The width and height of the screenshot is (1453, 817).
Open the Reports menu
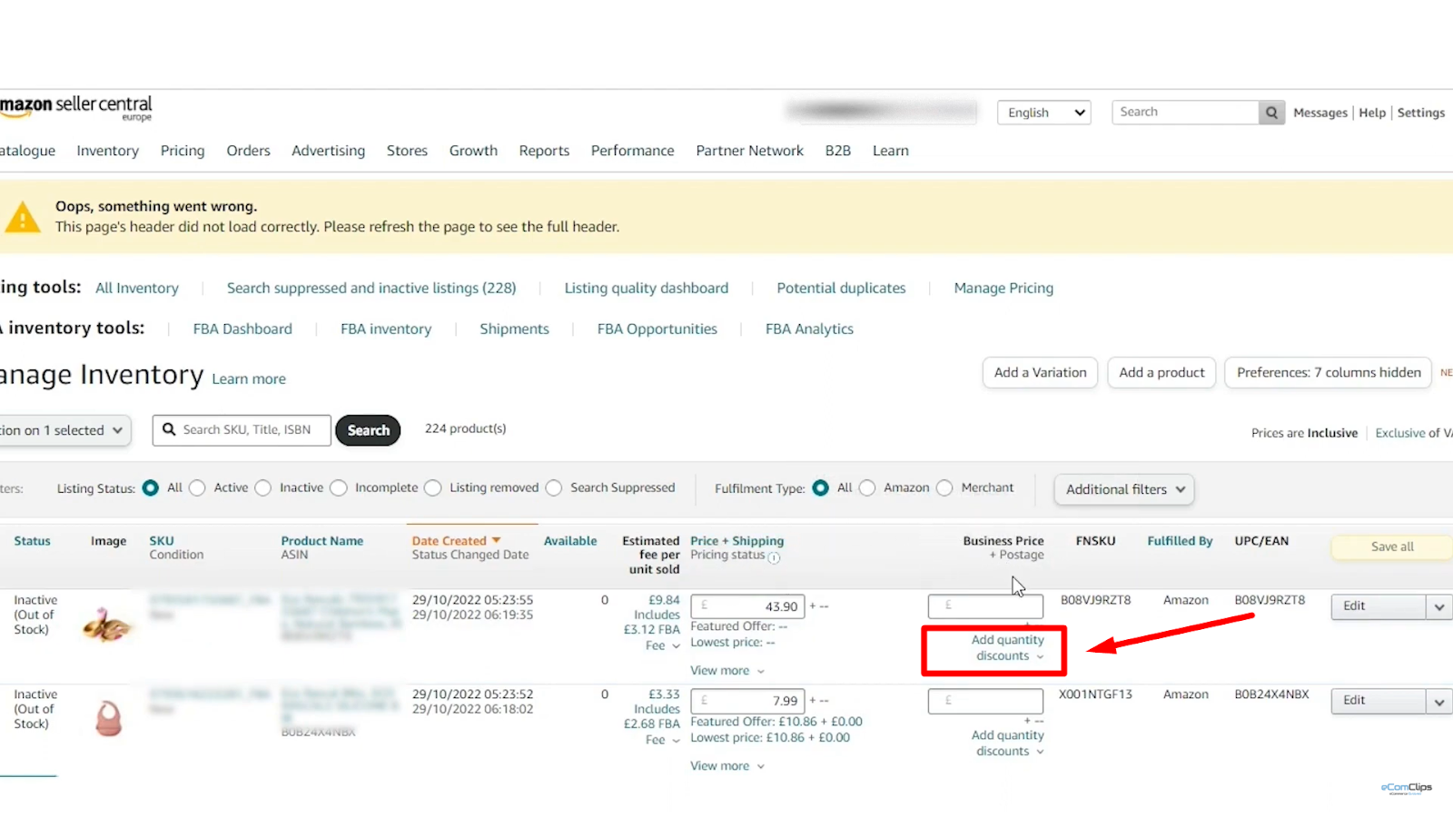coord(545,151)
